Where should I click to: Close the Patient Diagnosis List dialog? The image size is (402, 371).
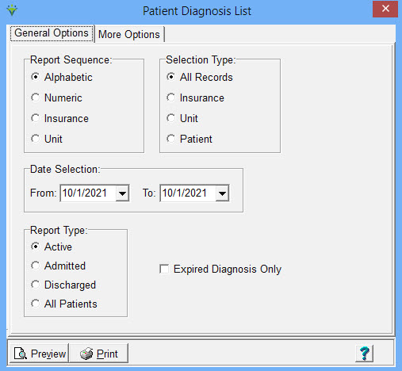385,9
